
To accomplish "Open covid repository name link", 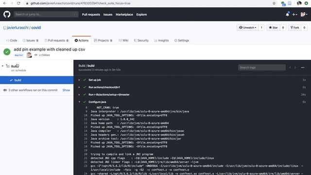I will pyautogui.click(x=36, y=28).
